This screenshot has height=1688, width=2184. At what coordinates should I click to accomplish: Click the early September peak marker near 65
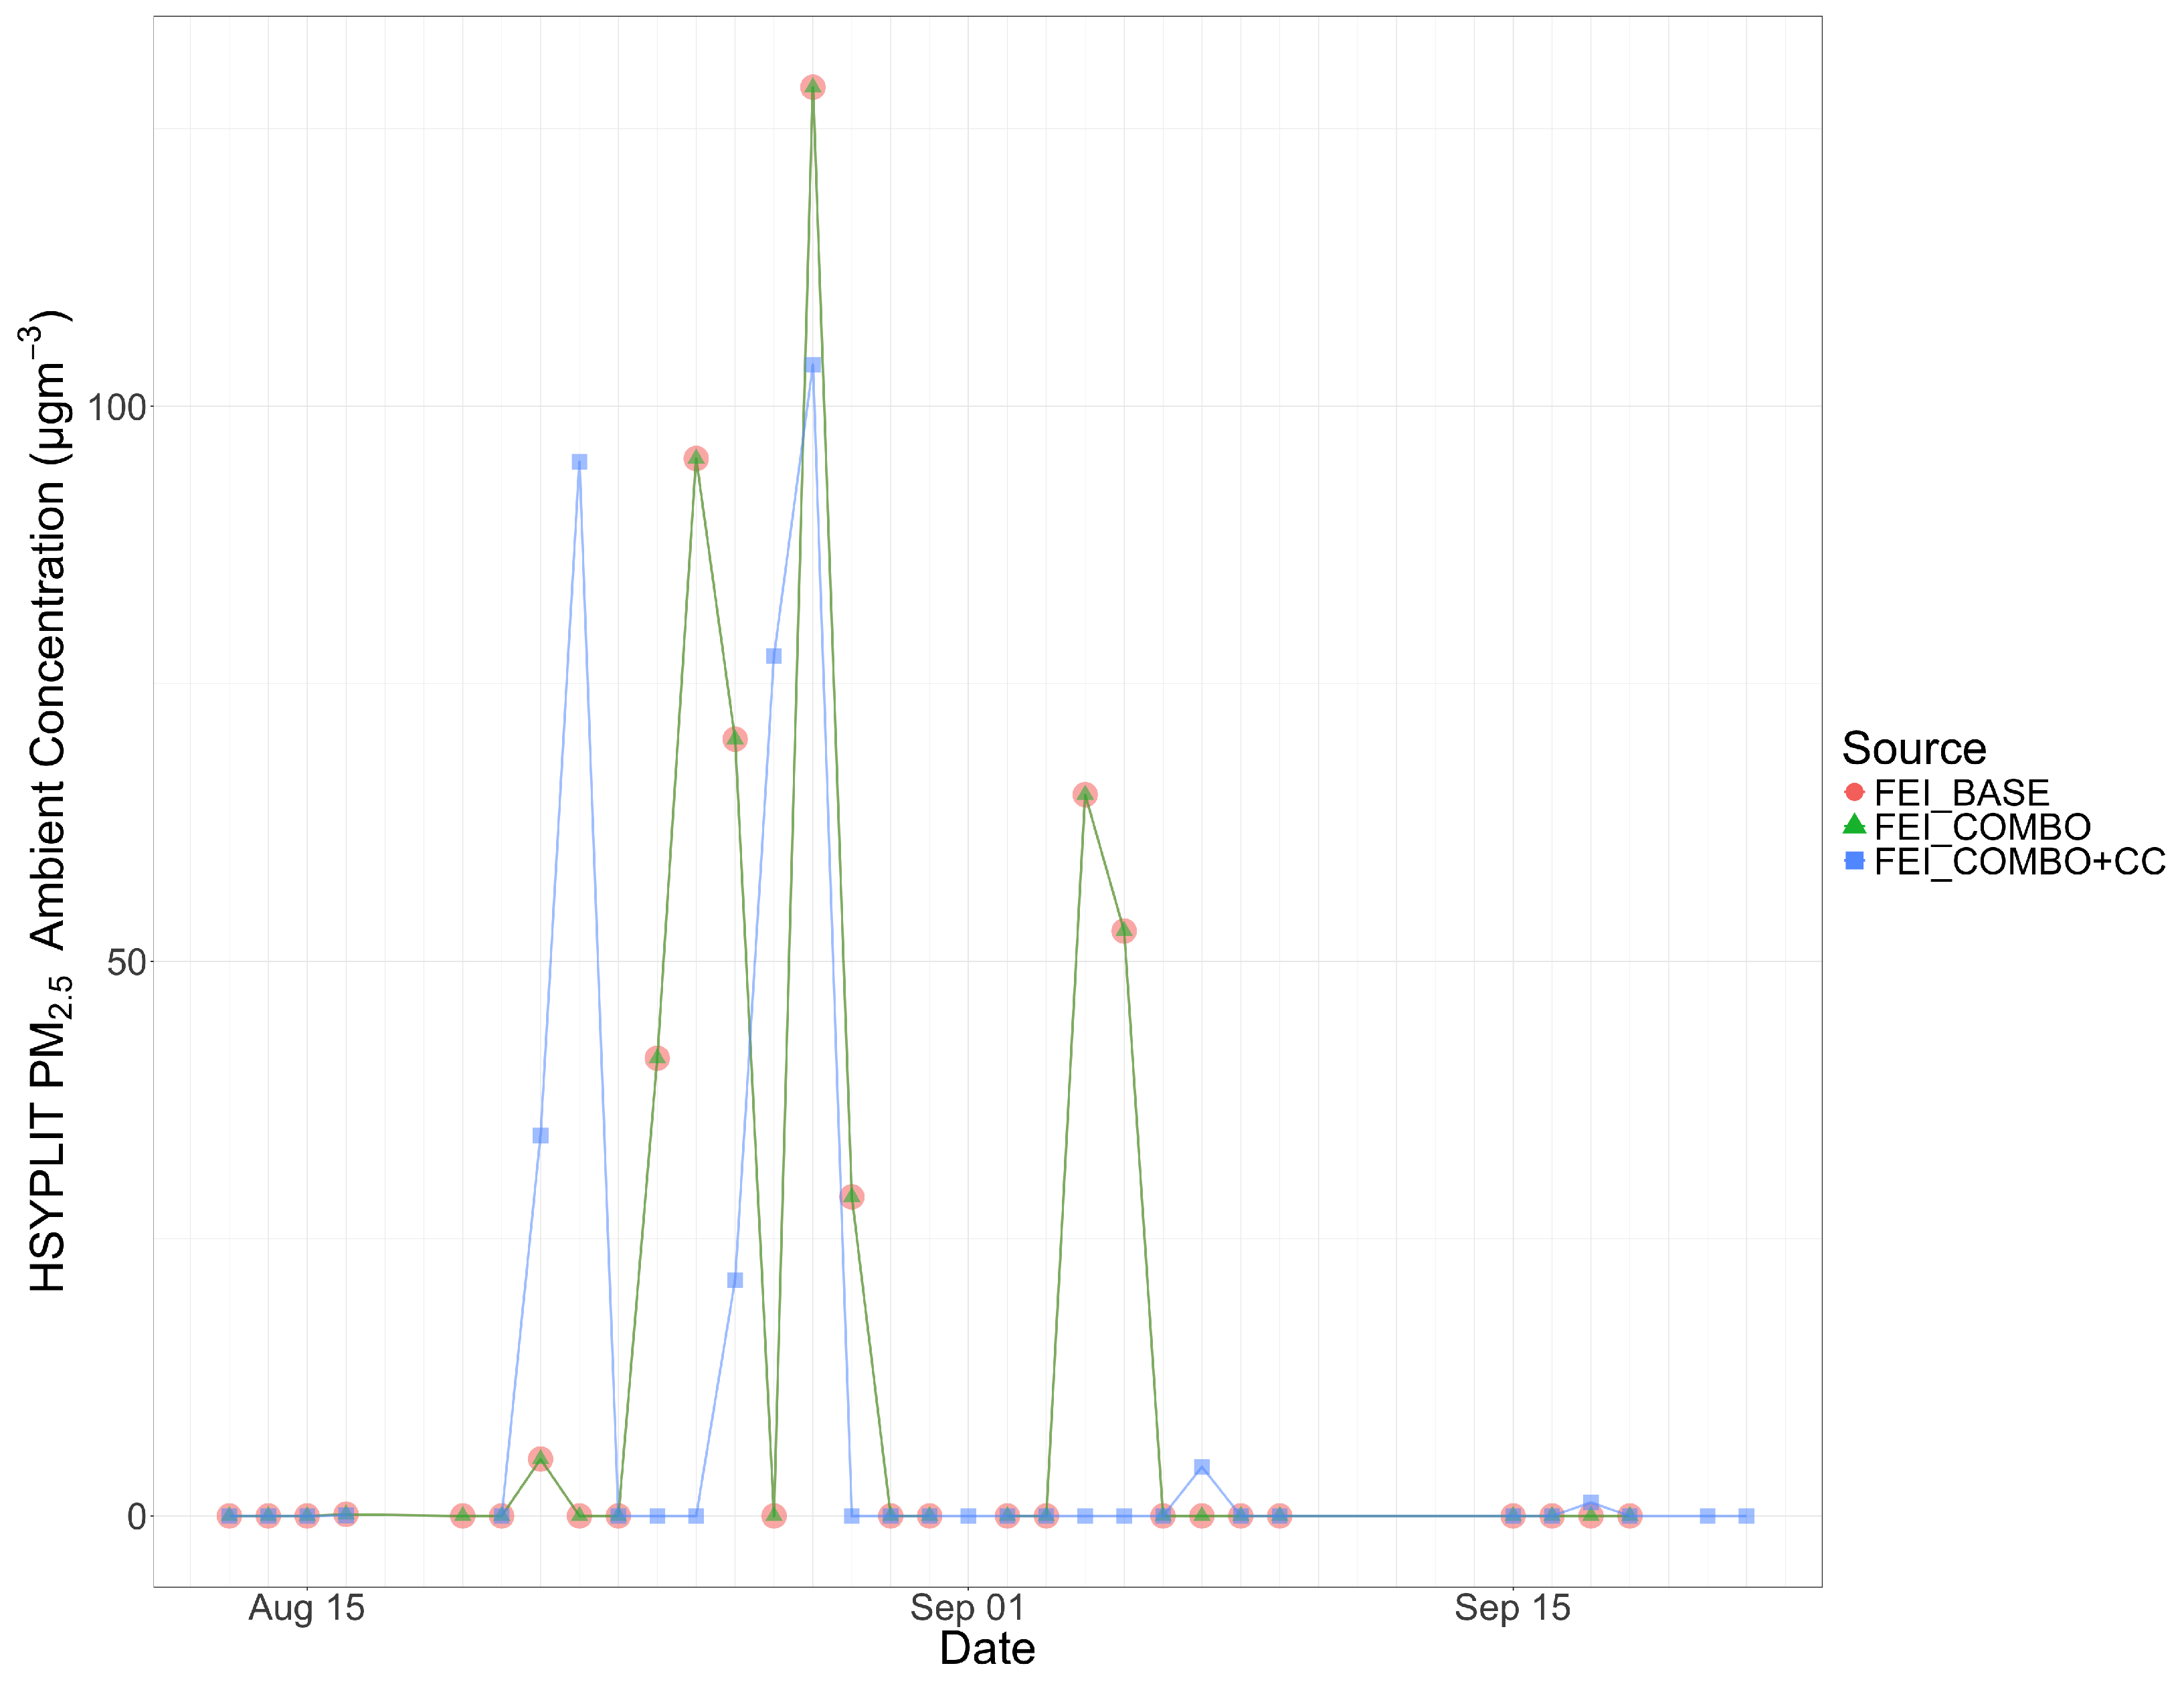pyautogui.click(x=1085, y=795)
